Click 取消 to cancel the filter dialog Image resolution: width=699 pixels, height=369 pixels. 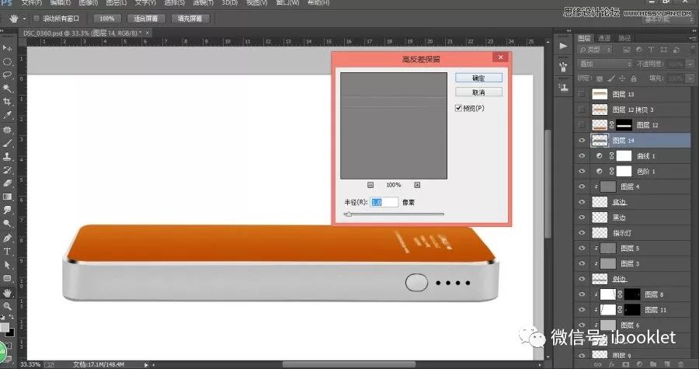point(478,92)
